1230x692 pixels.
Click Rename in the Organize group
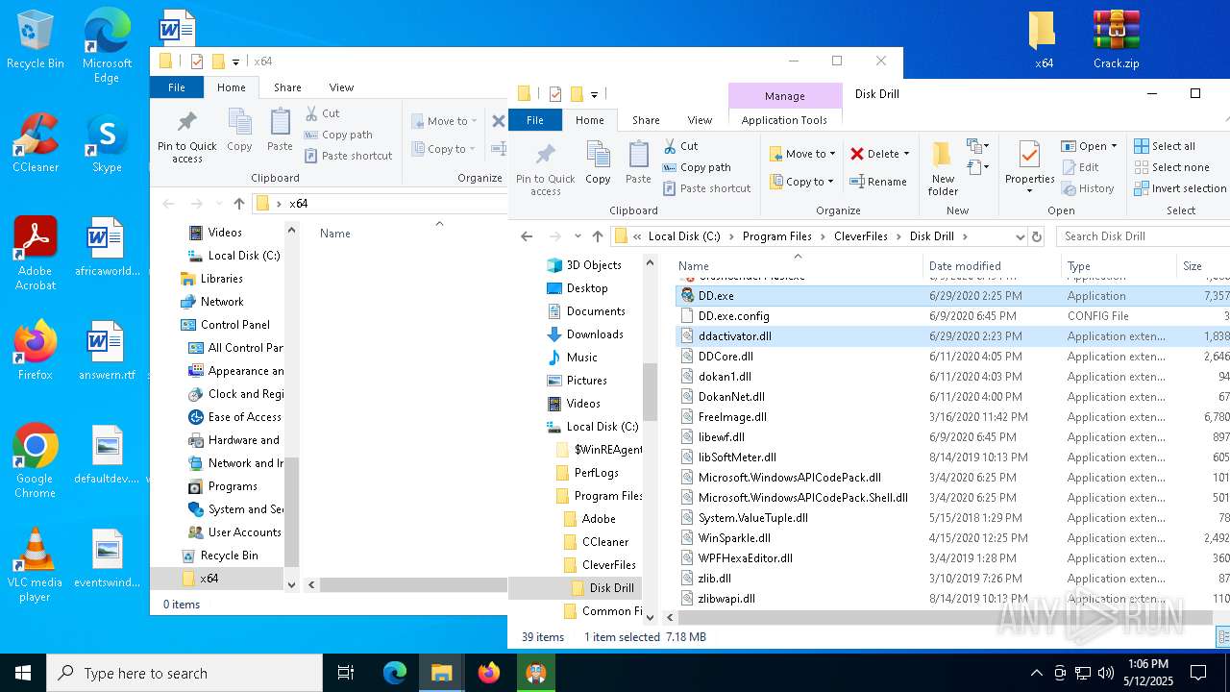pos(878,182)
